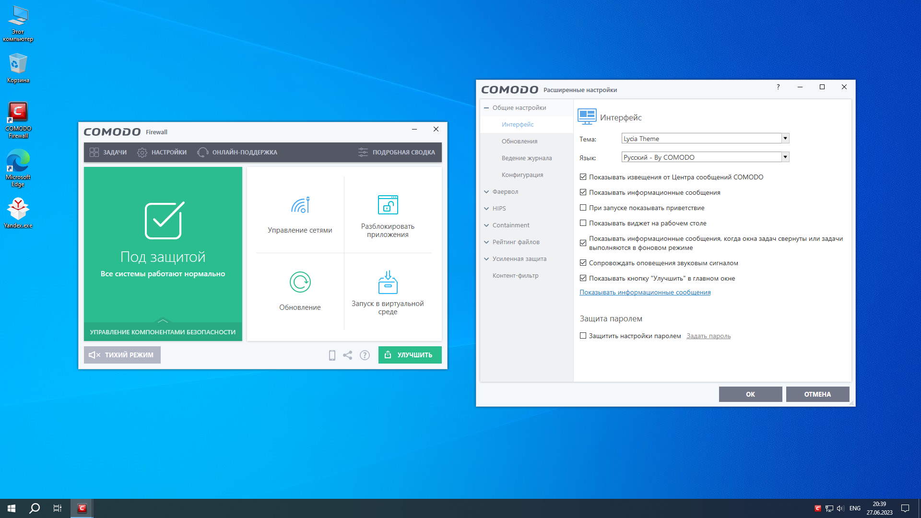Select Обновления in settings sidebar

click(x=520, y=141)
